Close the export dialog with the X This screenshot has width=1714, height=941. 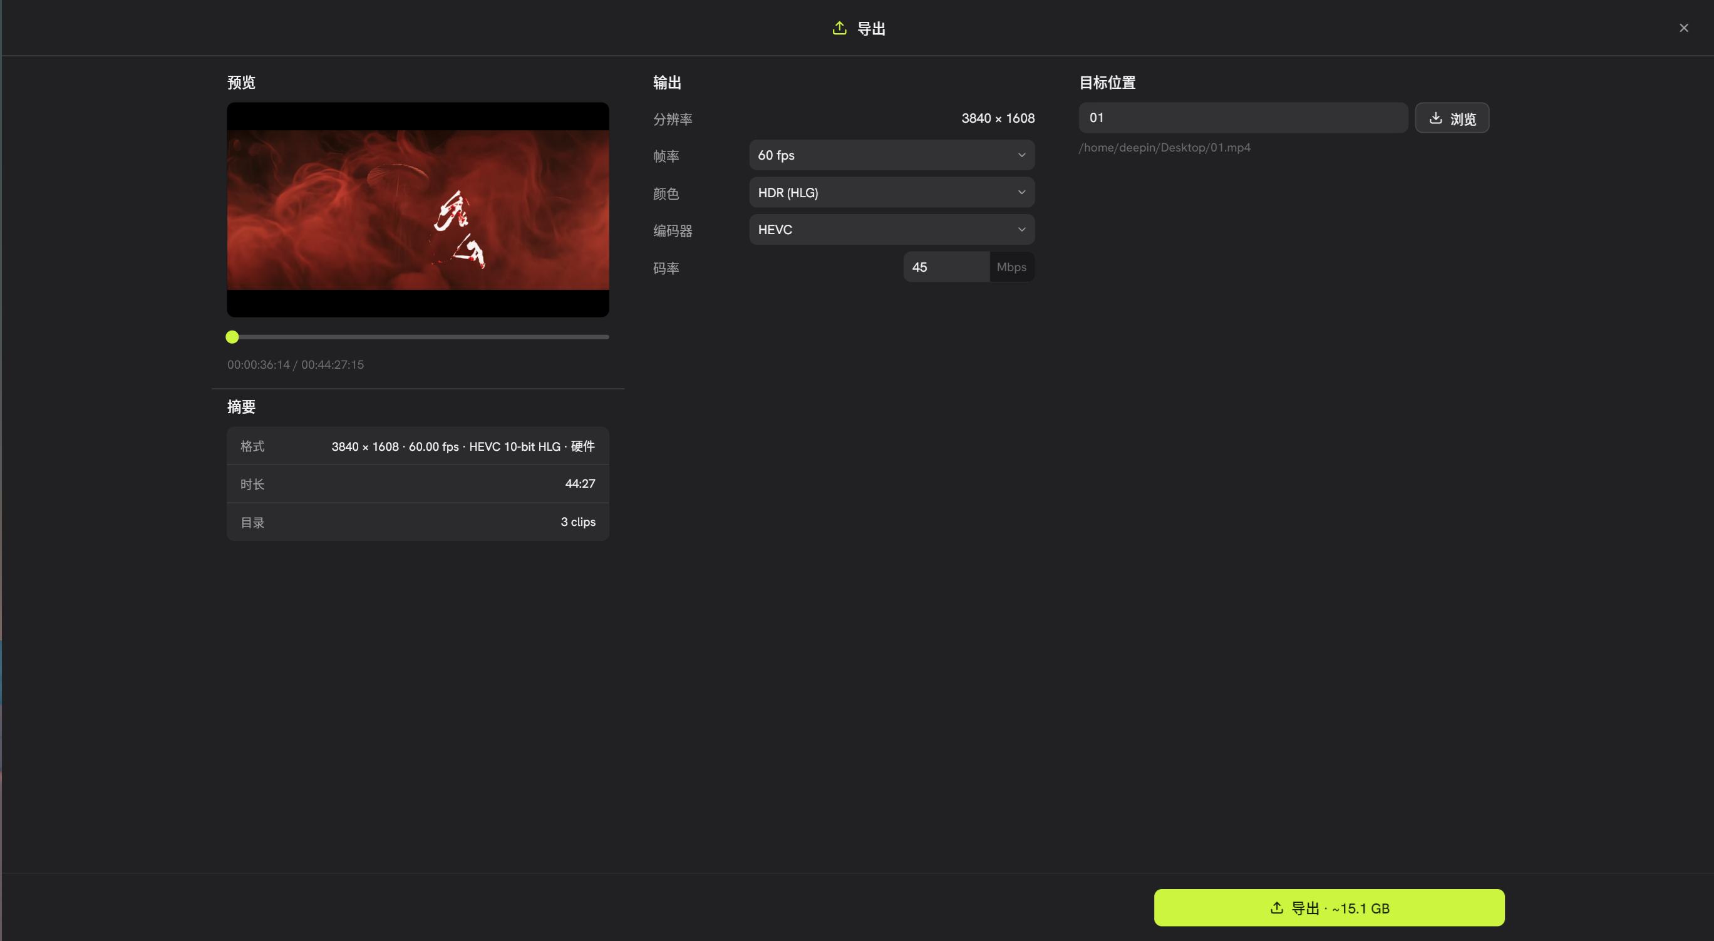tap(1683, 28)
